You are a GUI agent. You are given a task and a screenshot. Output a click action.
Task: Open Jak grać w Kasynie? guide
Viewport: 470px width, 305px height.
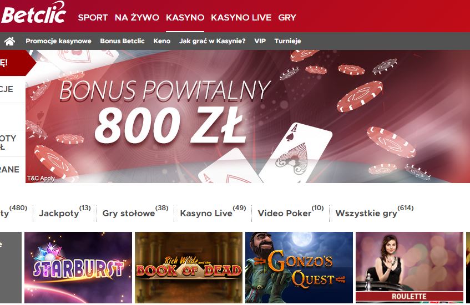[x=212, y=41]
